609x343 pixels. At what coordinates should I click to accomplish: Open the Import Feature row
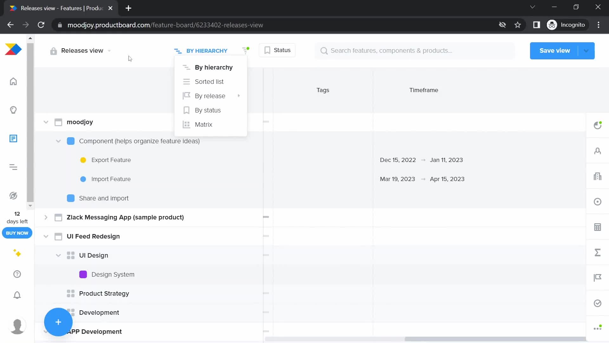[111, 179]
